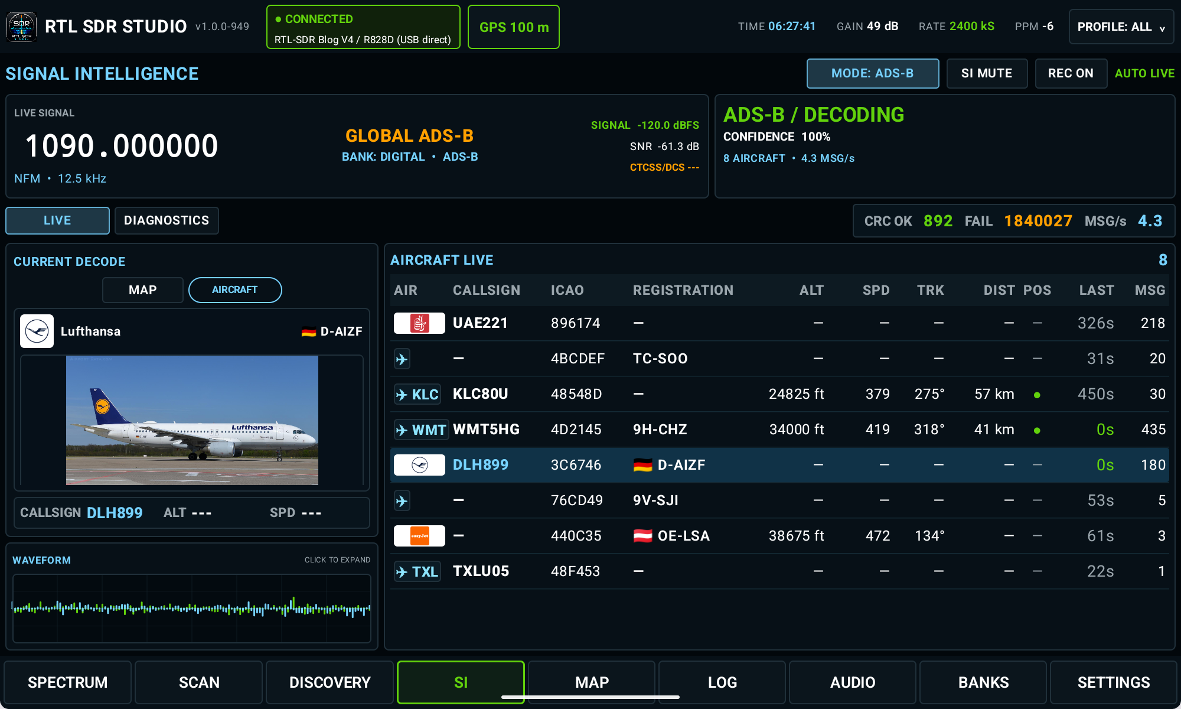
Task: Open the PROFILE: ALL dropdown
Action: click(1121, 27)
